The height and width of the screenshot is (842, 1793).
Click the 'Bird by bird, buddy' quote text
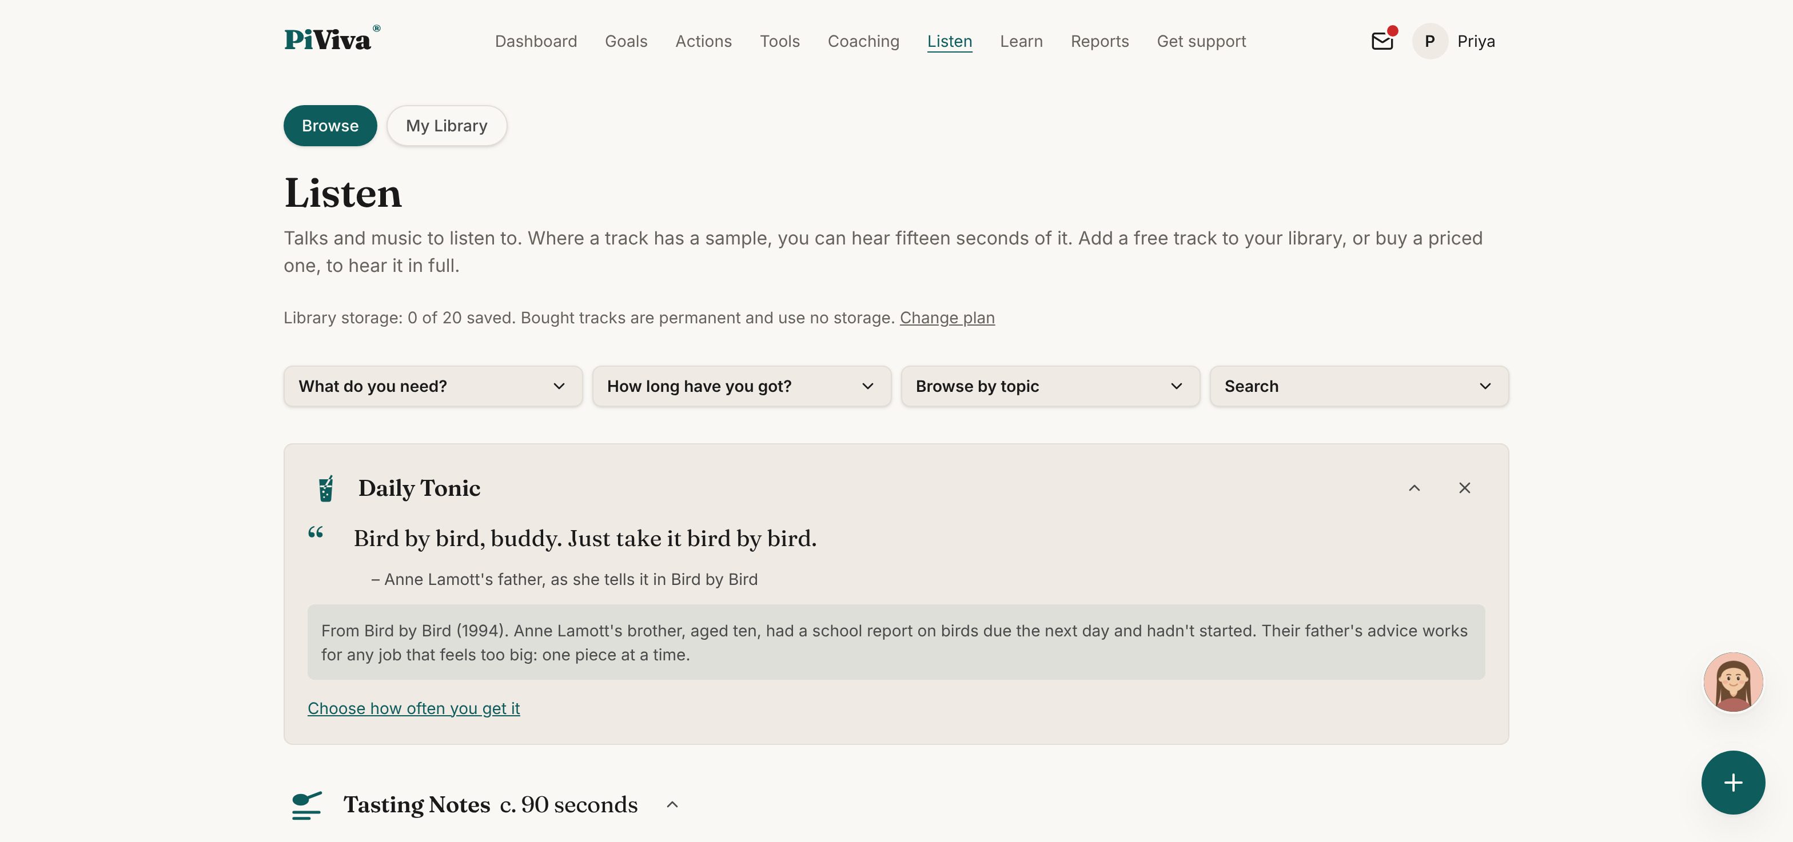click(585, 539)
